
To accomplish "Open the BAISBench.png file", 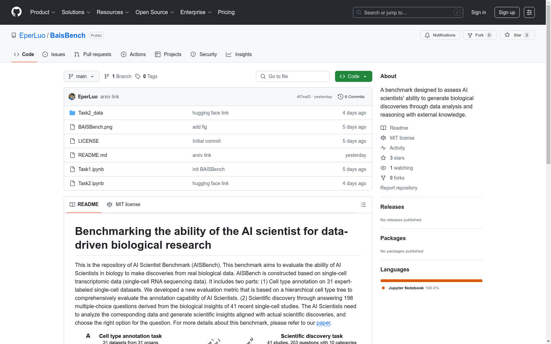I will (x=95, y=127).
